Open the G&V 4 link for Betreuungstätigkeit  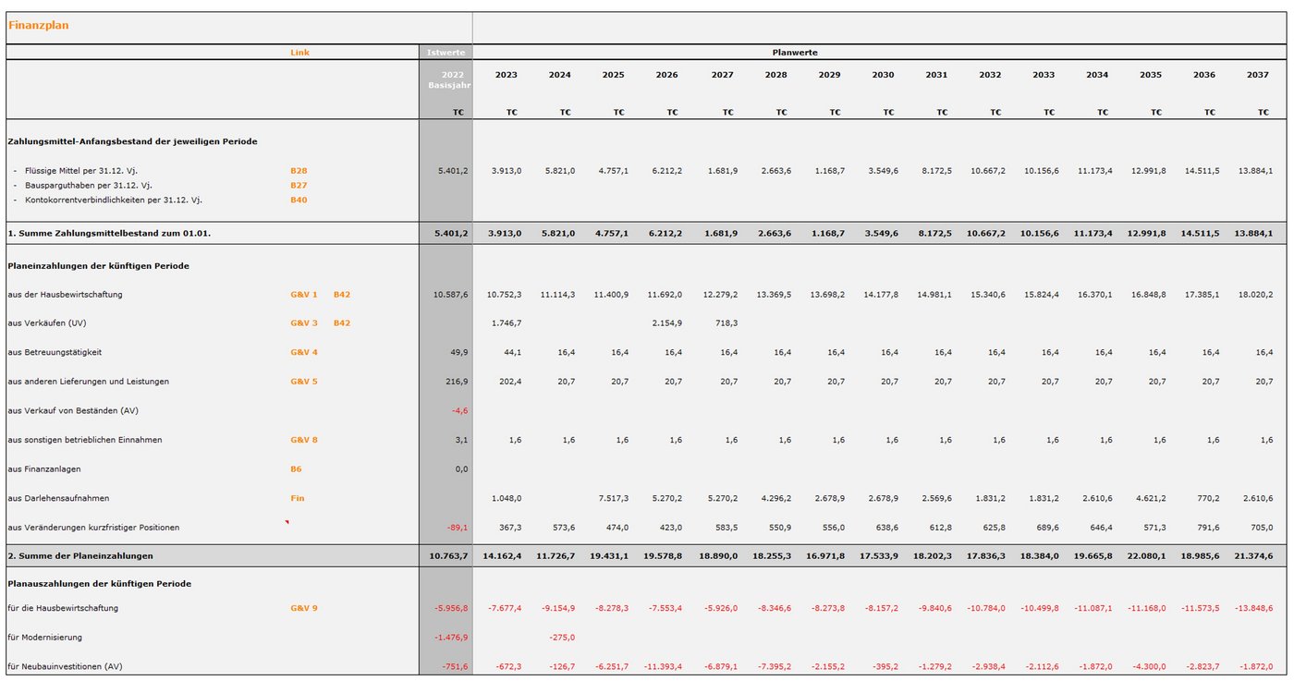coord(304,352)
